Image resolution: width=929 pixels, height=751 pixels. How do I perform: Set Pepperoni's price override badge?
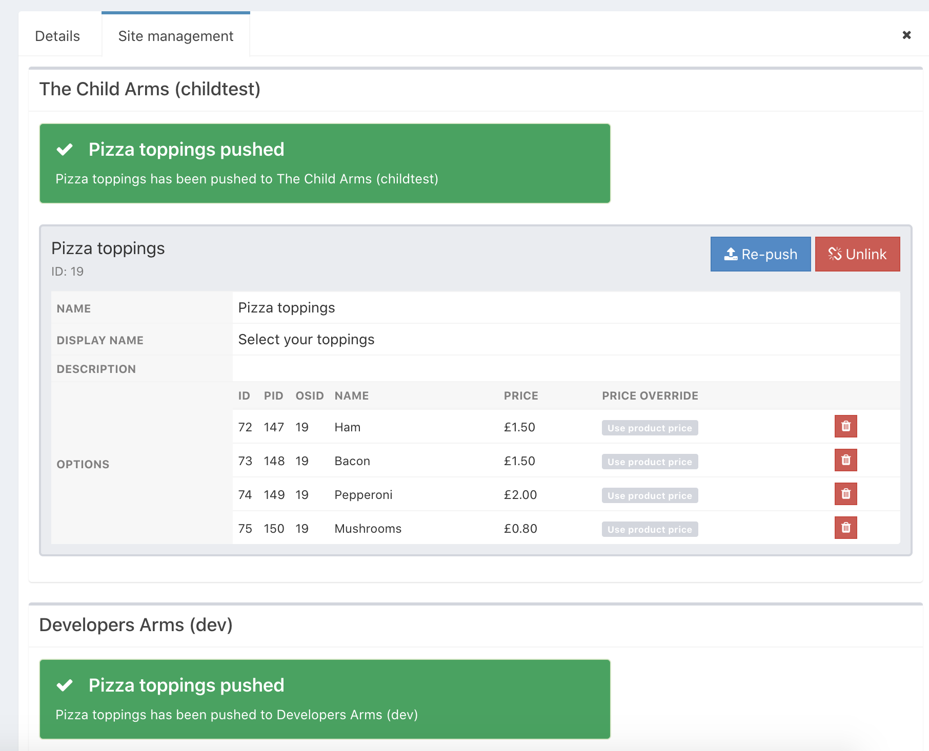pos(650,495)
